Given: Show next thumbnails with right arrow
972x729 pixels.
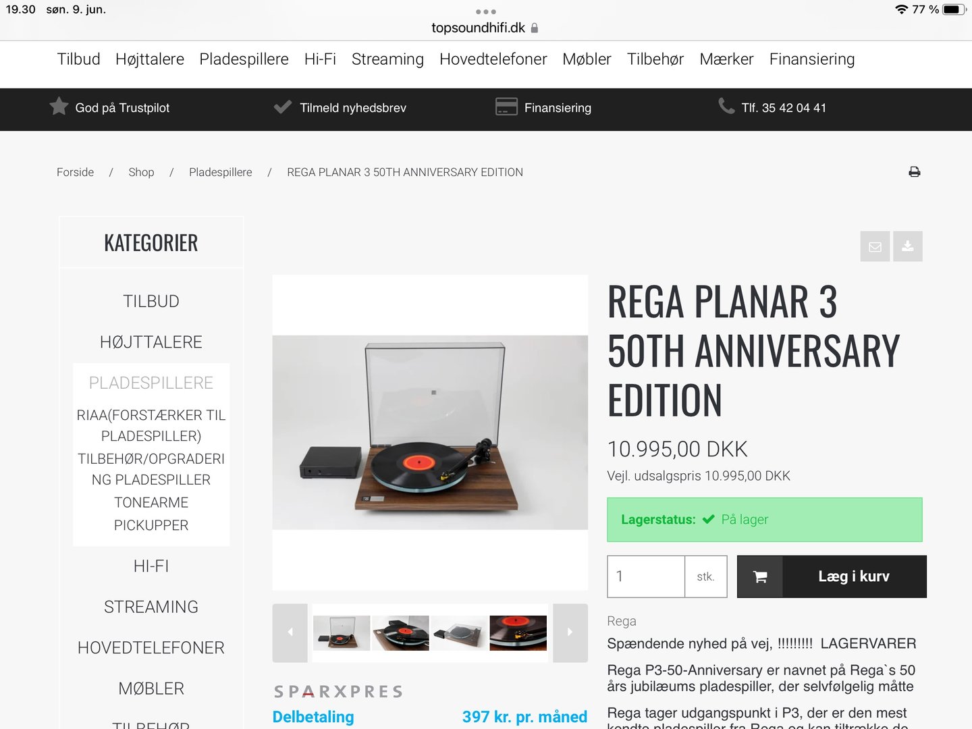Looking at the screenshot, I should (570, 632).
